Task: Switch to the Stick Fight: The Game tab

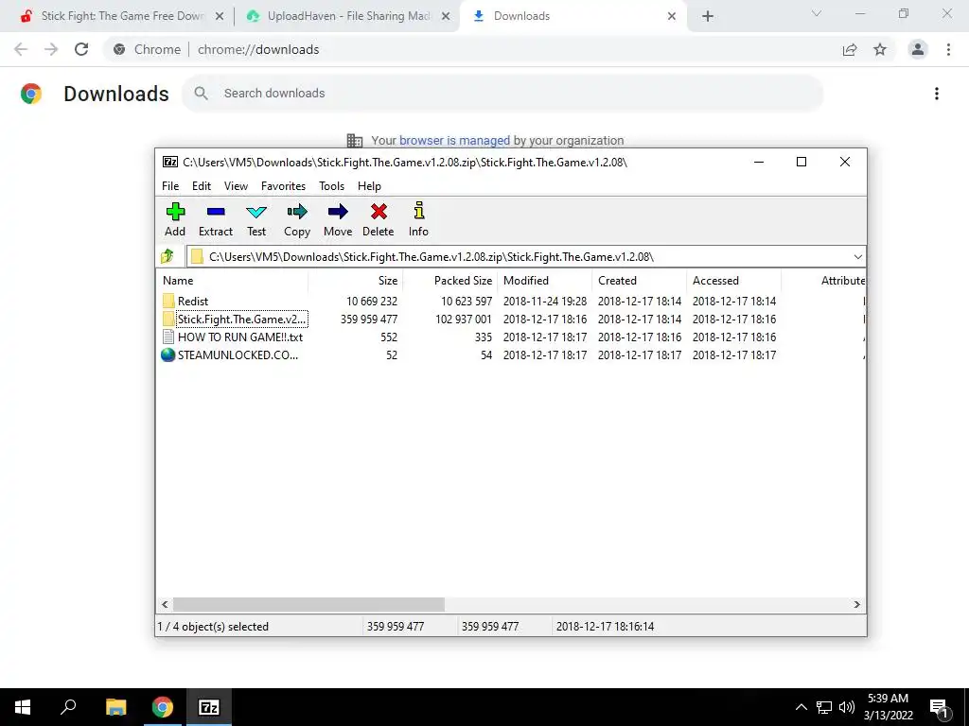Action: click(122, 16)
